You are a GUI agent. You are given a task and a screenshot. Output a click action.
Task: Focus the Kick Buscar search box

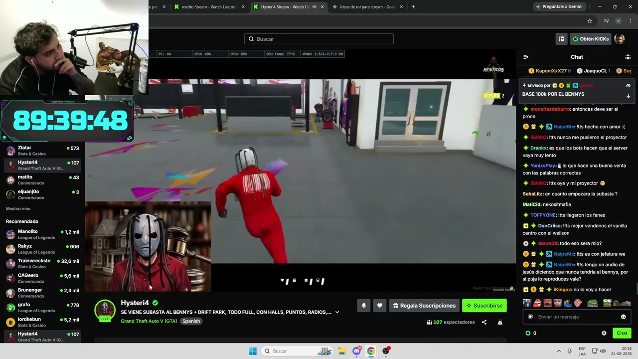pos(319,39)
